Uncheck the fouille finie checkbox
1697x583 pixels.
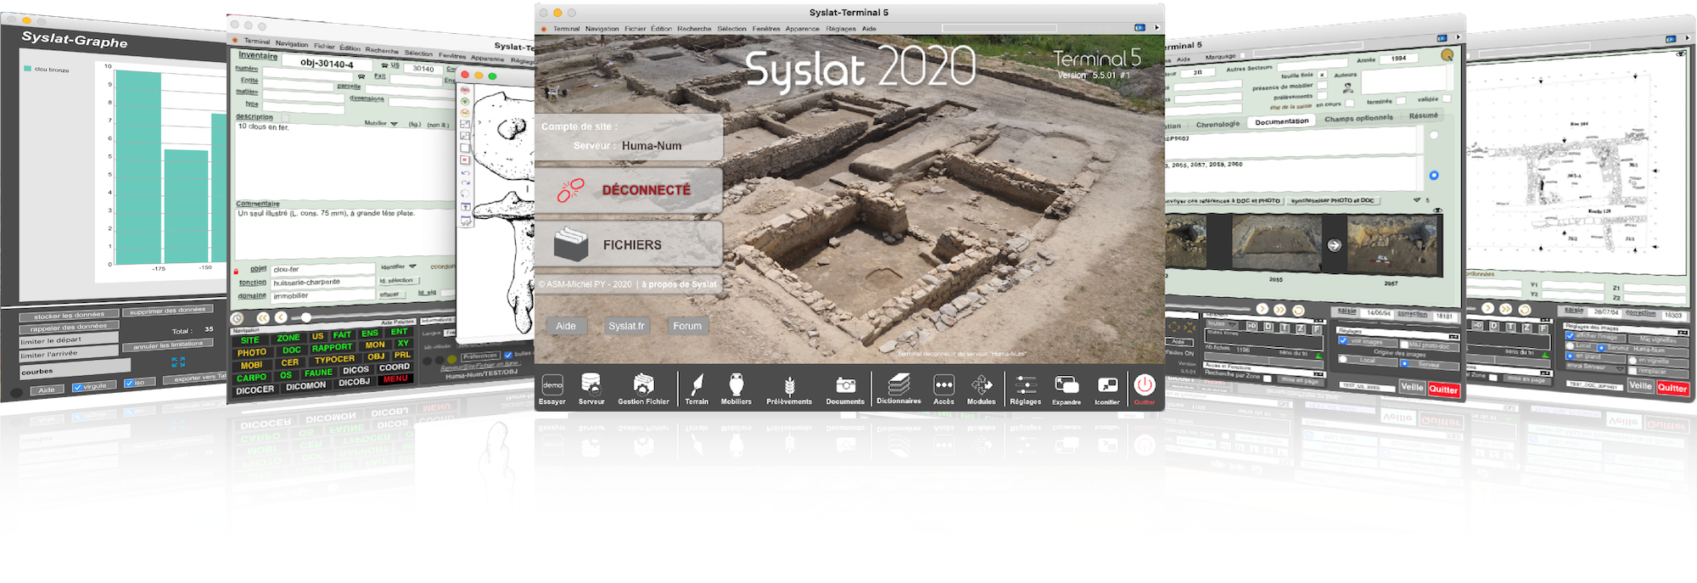[x=1322, y=75]
